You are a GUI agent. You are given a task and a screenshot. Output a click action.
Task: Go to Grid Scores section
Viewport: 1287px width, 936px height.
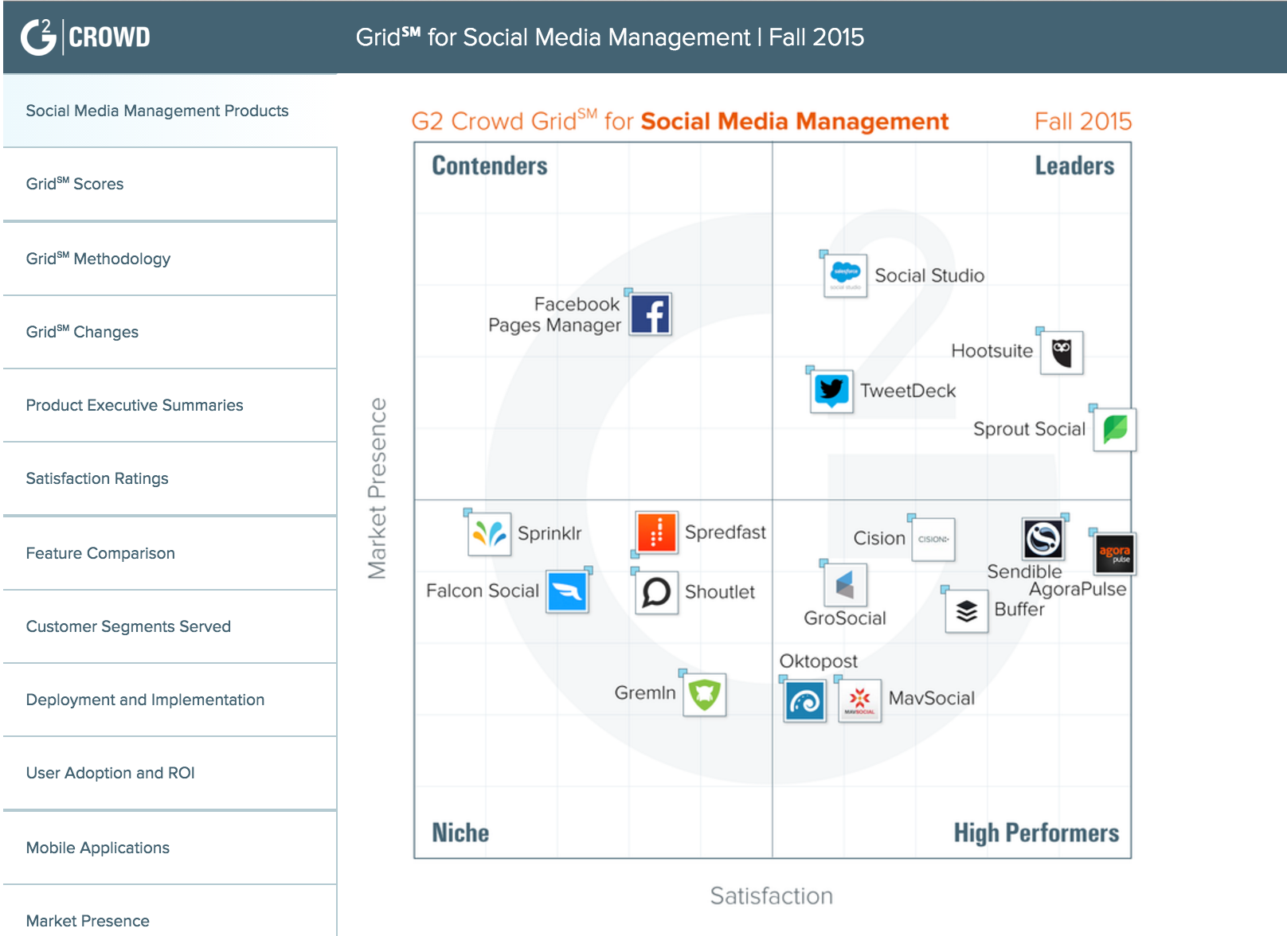pos(170,184)
